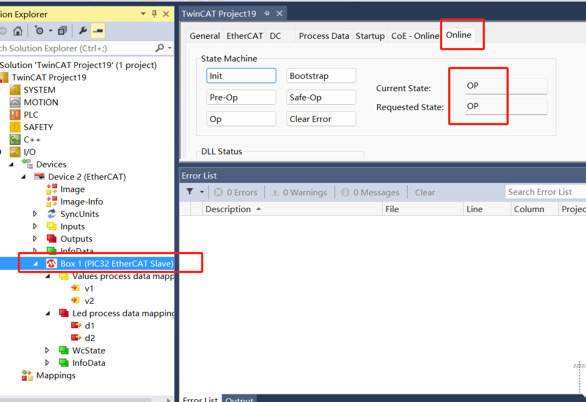Collapse Led process data mapping node

tap(48, 314)
